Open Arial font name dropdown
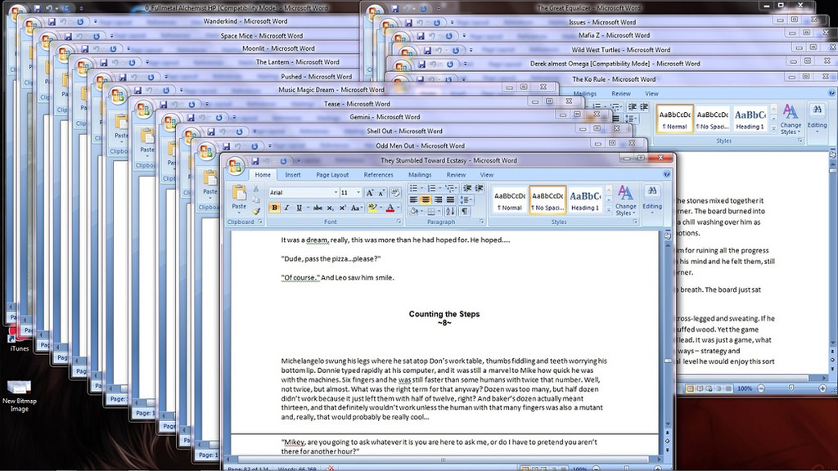The image size is (838, 471). click(x=336, y=192)
